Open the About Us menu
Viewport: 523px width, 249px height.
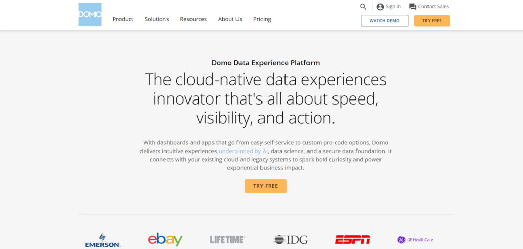tap(230, 19)
